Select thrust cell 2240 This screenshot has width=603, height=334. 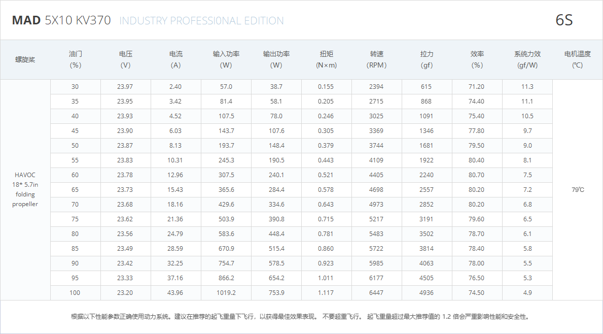pos(426,175)
